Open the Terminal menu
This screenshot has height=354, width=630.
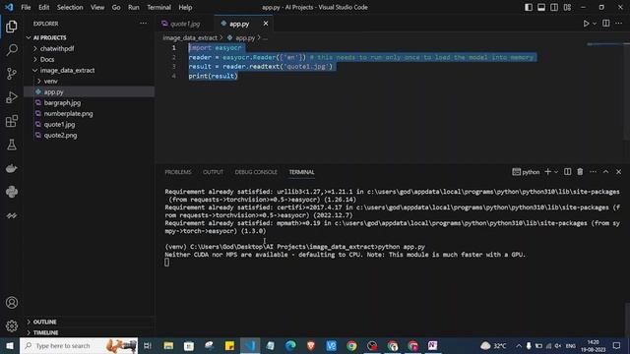click(x=158, y=7)
